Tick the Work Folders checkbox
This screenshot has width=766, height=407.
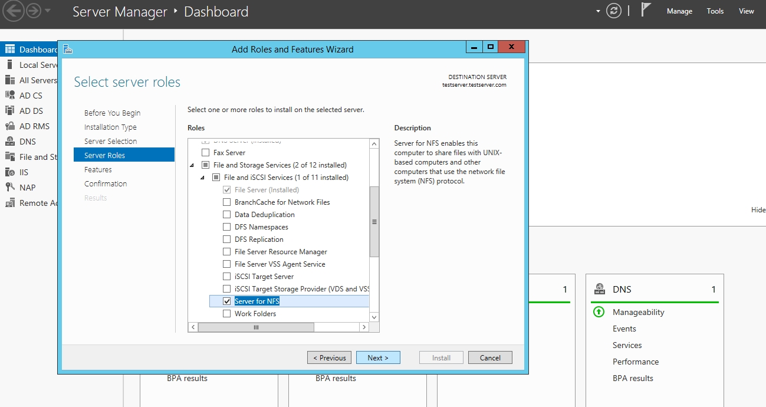tap(227, 314)
